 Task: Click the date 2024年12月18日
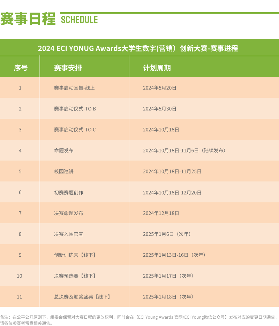[161, 213]
